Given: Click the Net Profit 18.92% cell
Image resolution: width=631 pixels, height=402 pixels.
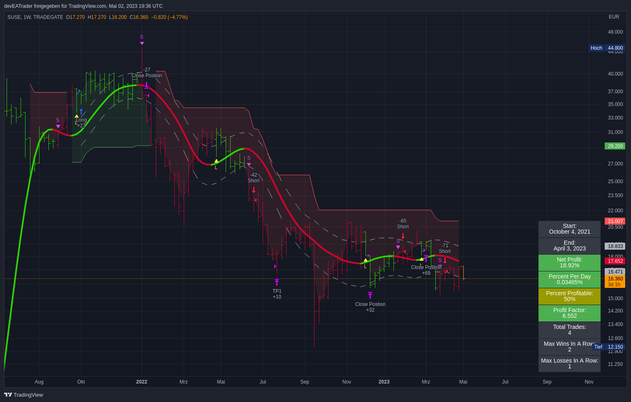Looking at the screenshot, I should (x=569, y=263).
